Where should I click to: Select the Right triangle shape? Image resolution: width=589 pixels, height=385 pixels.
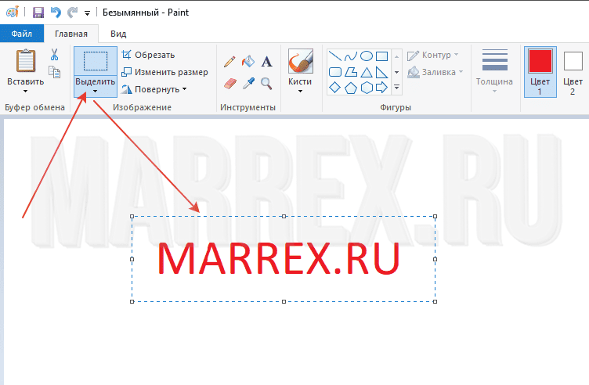click(x=382, y=72)
